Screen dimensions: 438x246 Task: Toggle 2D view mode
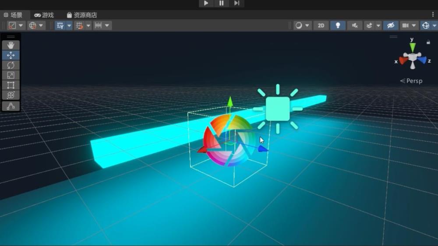321,25
